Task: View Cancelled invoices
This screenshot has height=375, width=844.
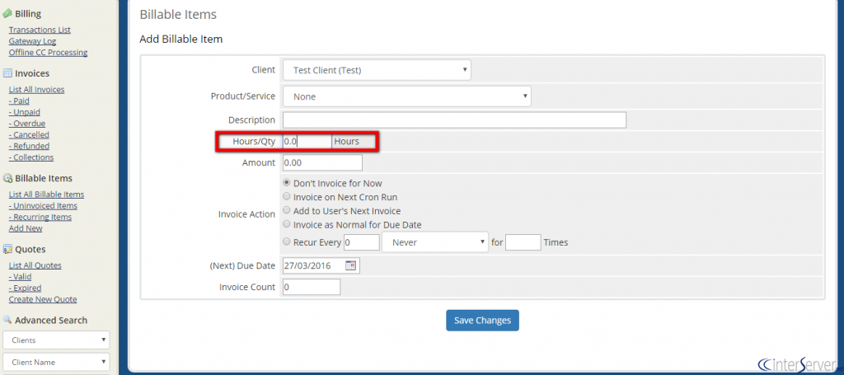Action: (29, 134)
